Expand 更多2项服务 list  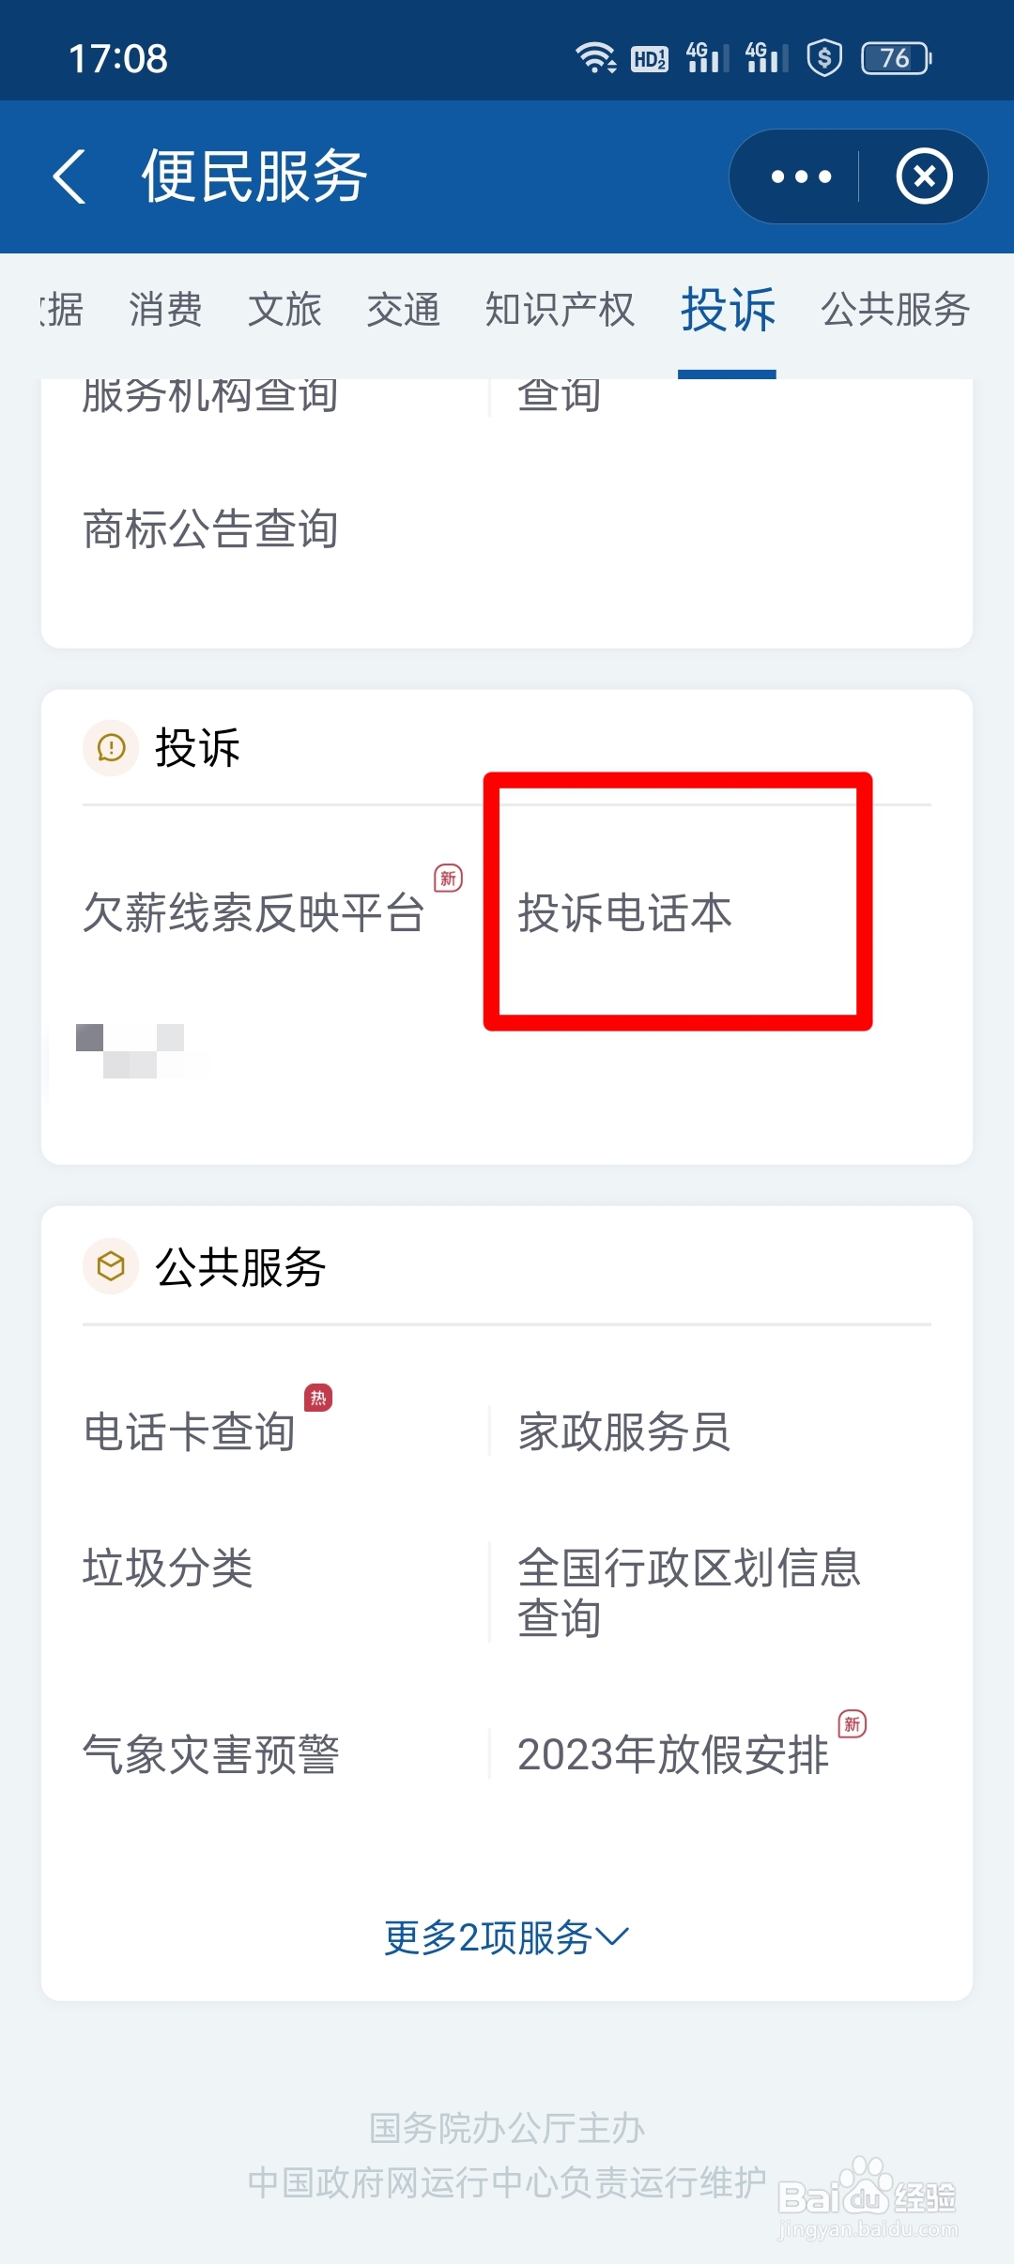pos(507,1936)
